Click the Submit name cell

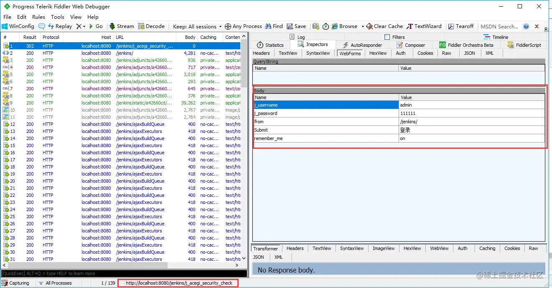(326, 130)
